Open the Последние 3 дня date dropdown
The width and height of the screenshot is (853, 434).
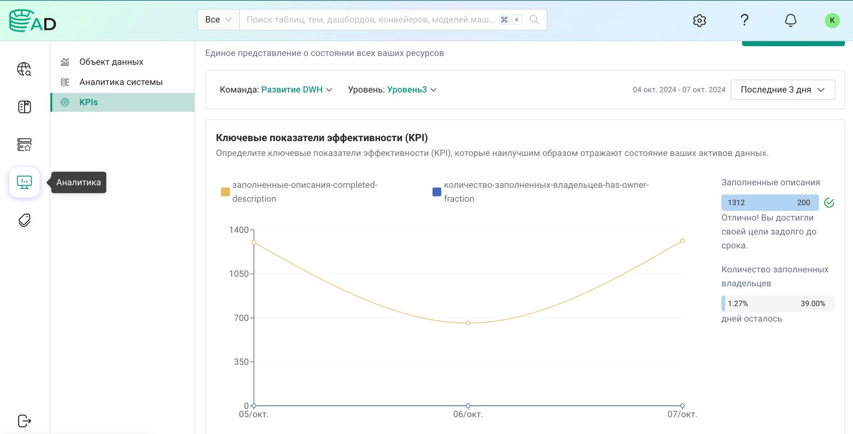click(783, 89)
